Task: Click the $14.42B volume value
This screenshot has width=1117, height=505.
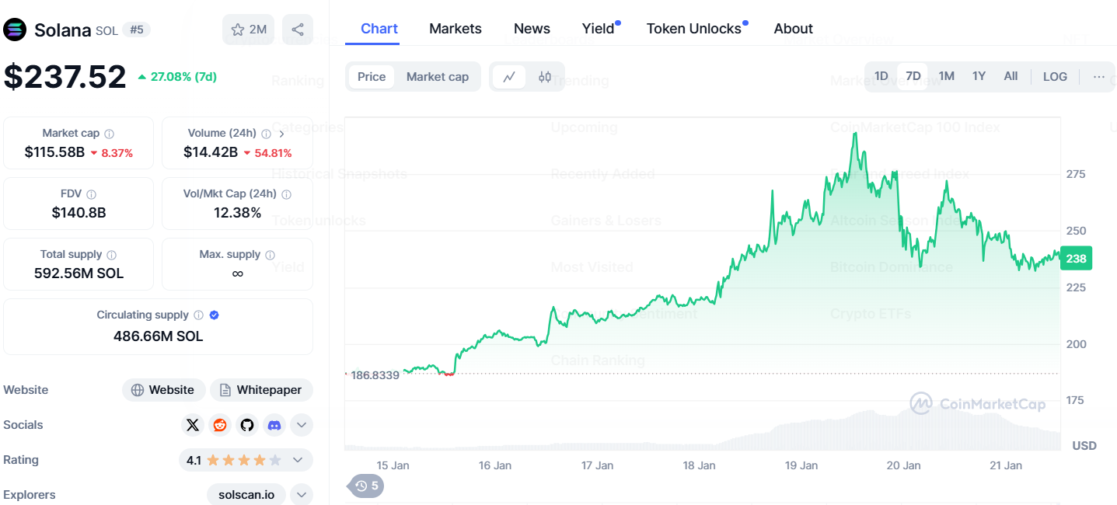Action: coord(211,152)
